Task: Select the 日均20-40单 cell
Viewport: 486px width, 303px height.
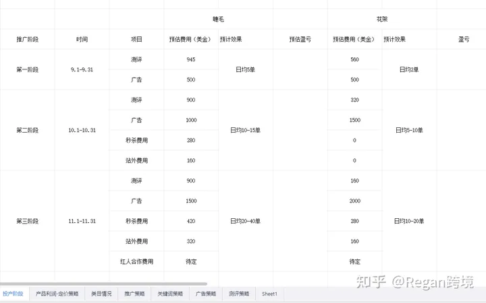Action: click(x=245, y=221)
